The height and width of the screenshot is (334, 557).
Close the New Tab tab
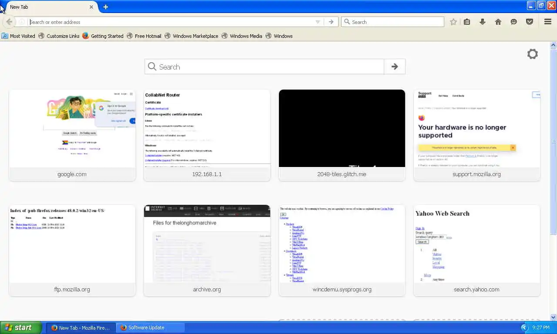[x=91, y=7]
